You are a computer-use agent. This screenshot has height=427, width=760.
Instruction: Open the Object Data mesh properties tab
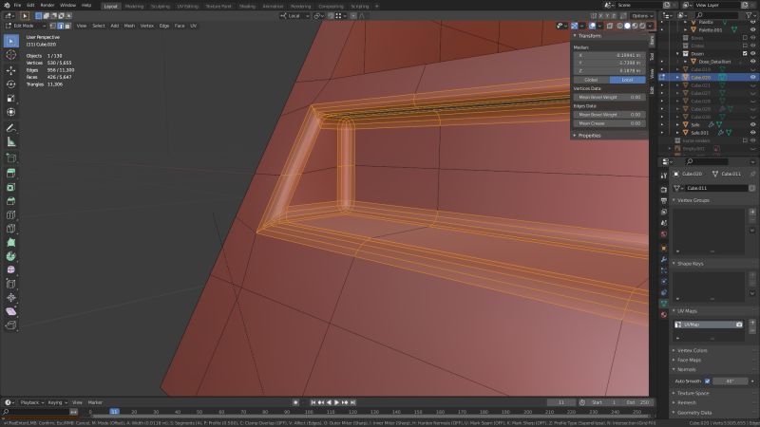(663, 304)
